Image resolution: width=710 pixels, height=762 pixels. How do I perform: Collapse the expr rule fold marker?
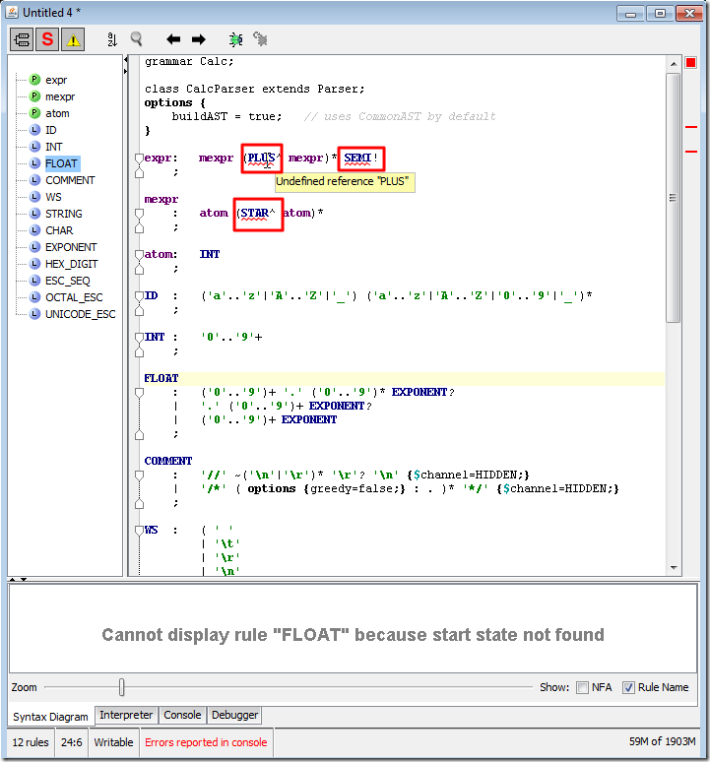(x=139, y=159)
